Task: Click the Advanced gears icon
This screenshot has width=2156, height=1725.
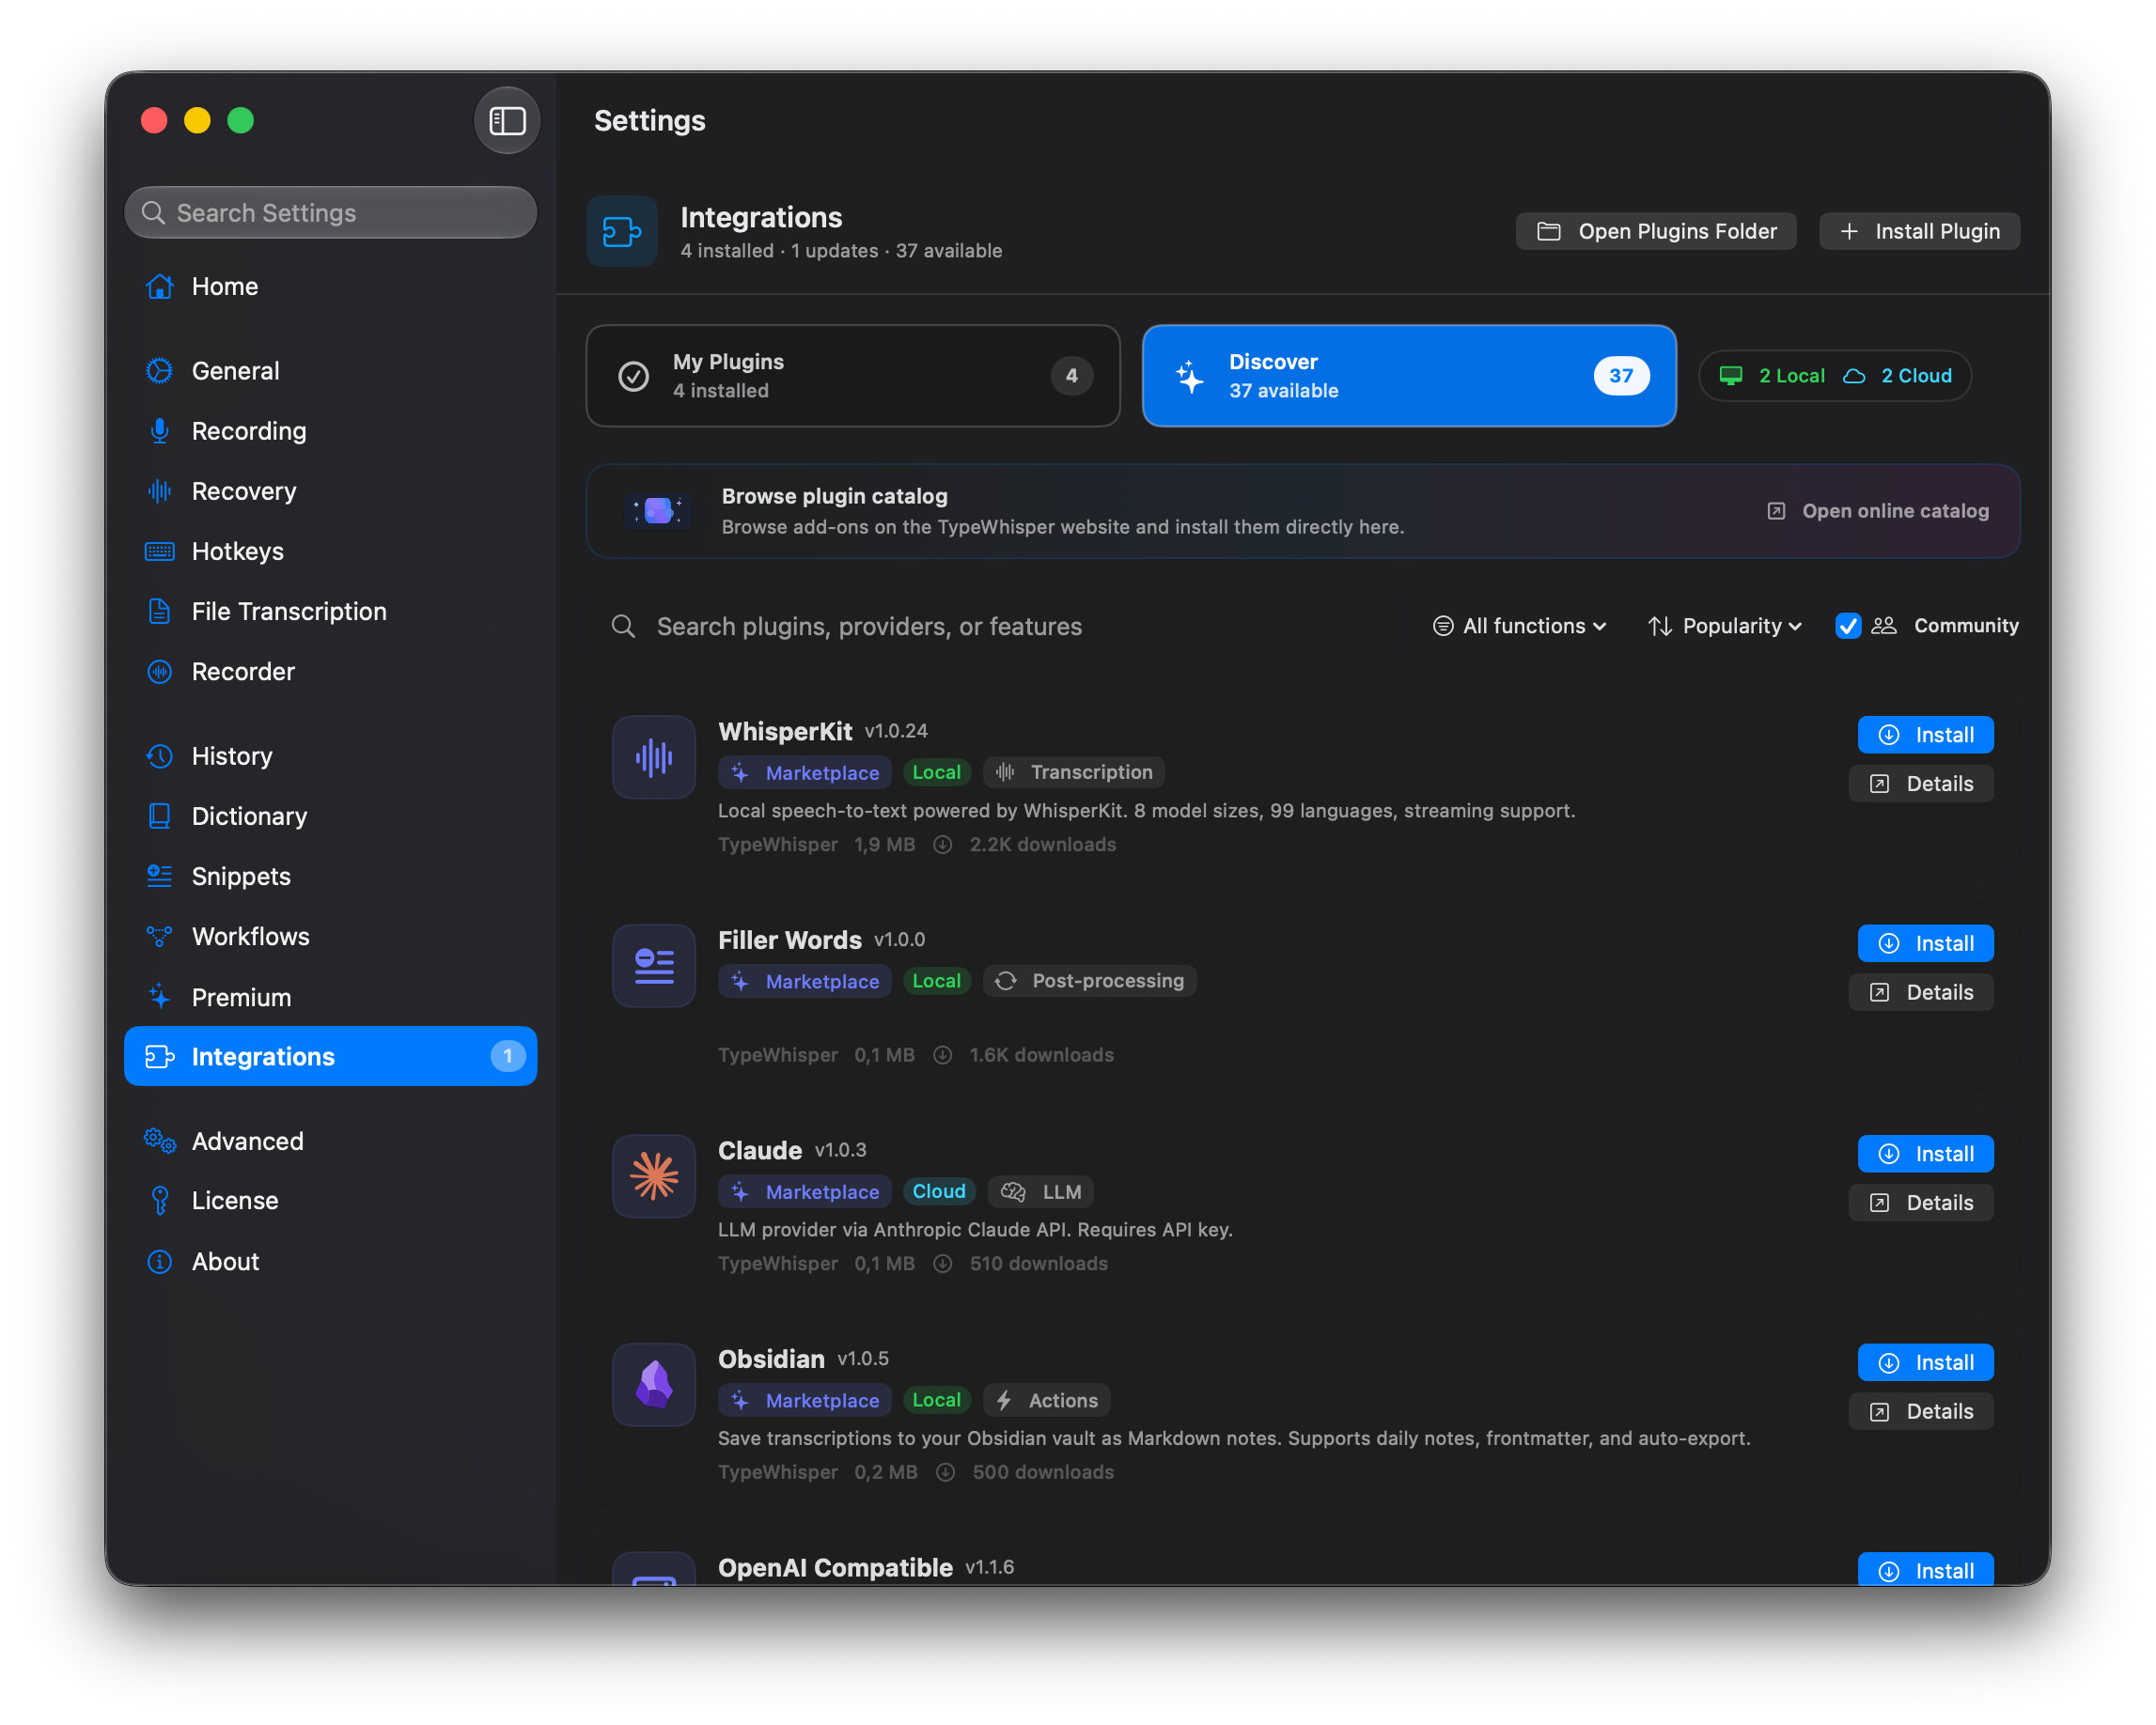Action: tap(160, 1141)
